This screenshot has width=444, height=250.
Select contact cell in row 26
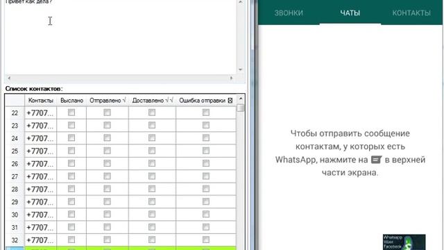click(40, 164)
